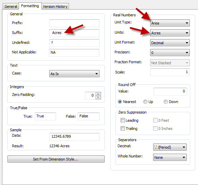Screen dimensions: 198x185
Task: Open the Decimal separator dropdown
Action: coord(170,147)
